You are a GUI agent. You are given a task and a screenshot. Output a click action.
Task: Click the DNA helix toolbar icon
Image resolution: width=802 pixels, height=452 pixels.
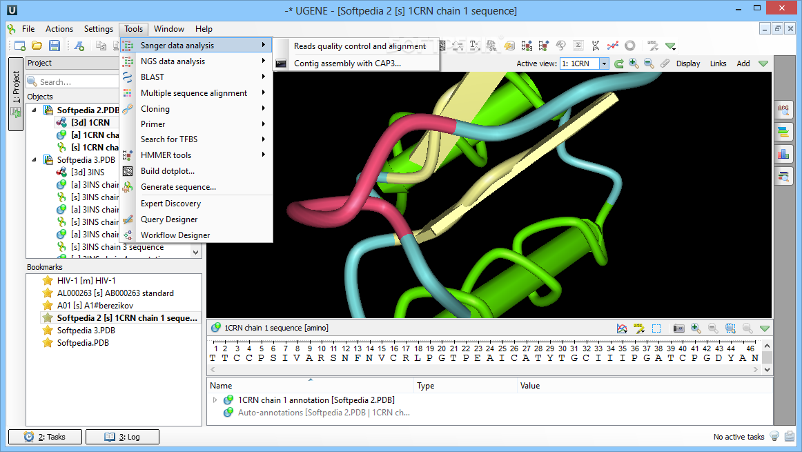click(596, 46)
